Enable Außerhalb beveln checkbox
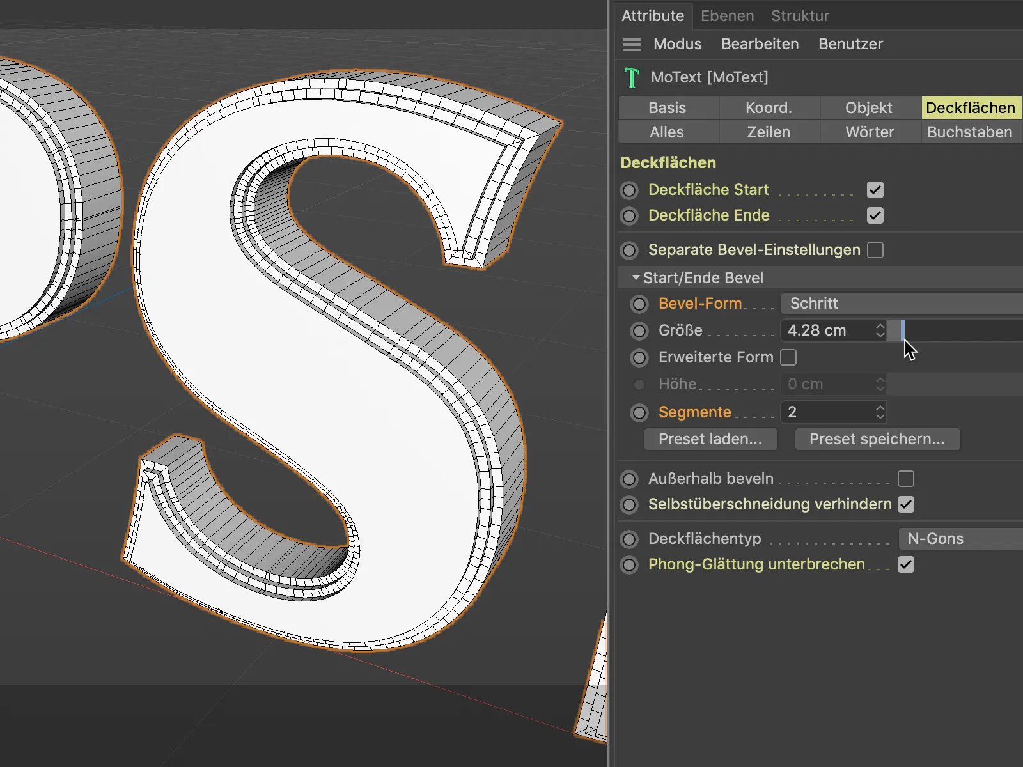 906,479
